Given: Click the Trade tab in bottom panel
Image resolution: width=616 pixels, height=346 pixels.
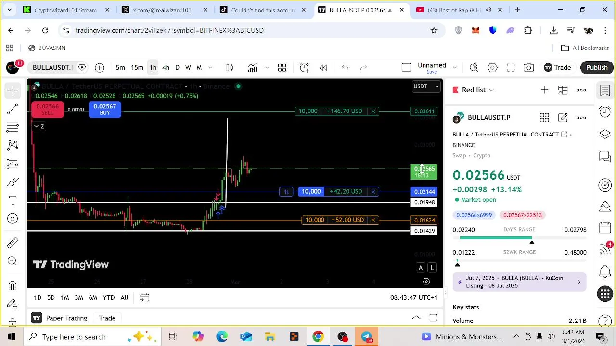Looking at the screenshot, I should click(107, 318).
